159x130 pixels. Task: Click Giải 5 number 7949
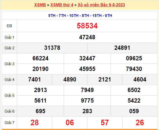87,90
